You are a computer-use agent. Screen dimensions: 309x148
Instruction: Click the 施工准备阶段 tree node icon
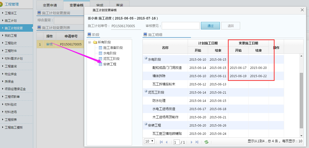(x=100, y=48)
